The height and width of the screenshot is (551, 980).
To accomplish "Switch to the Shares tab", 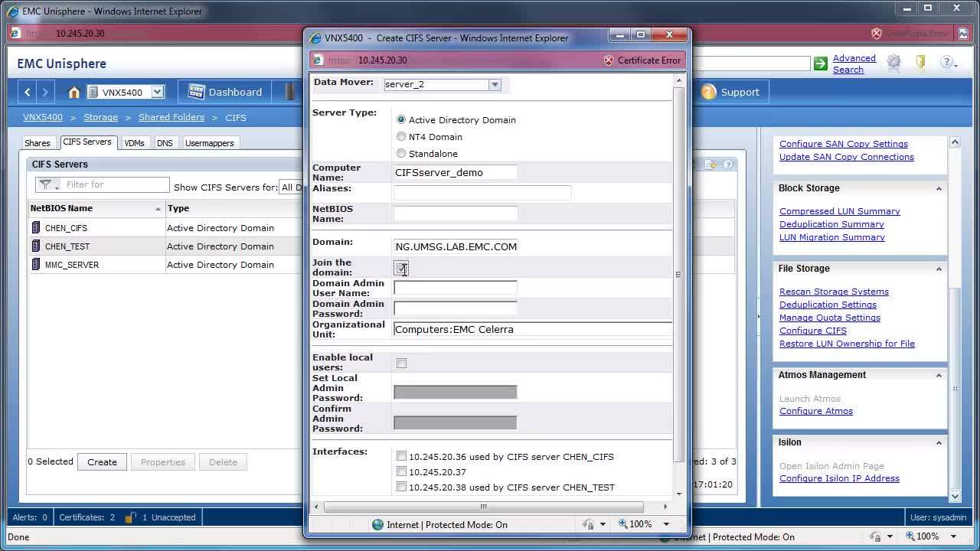I will pos(37,143).
